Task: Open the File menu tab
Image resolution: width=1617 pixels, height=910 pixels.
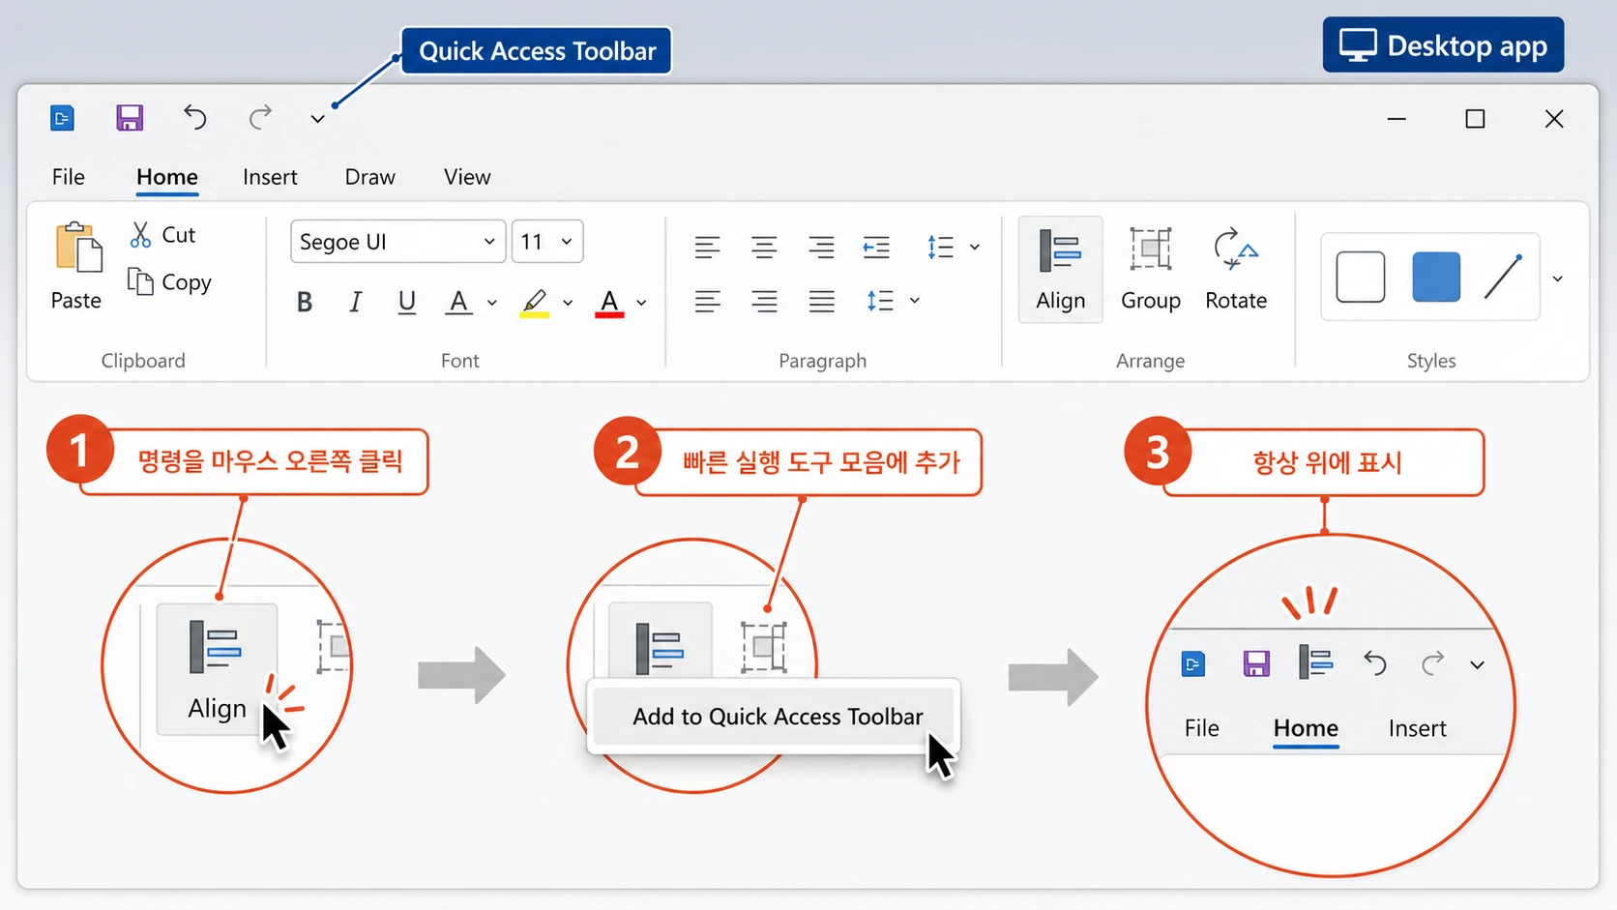Action: click(x=69, y=177)
